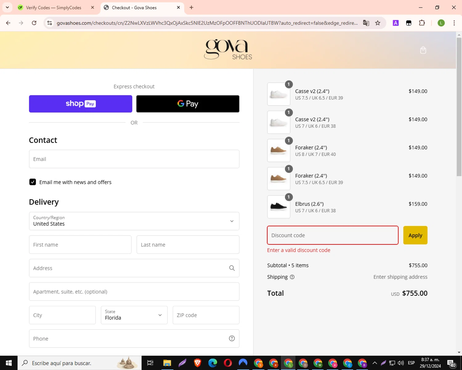Show hidden tray icons chevron
Screen dimensions: 462x370
(375, 363)
